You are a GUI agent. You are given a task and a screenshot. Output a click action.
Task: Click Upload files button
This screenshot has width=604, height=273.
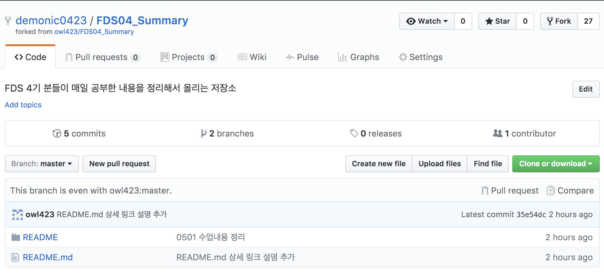[x=439, y=164]
